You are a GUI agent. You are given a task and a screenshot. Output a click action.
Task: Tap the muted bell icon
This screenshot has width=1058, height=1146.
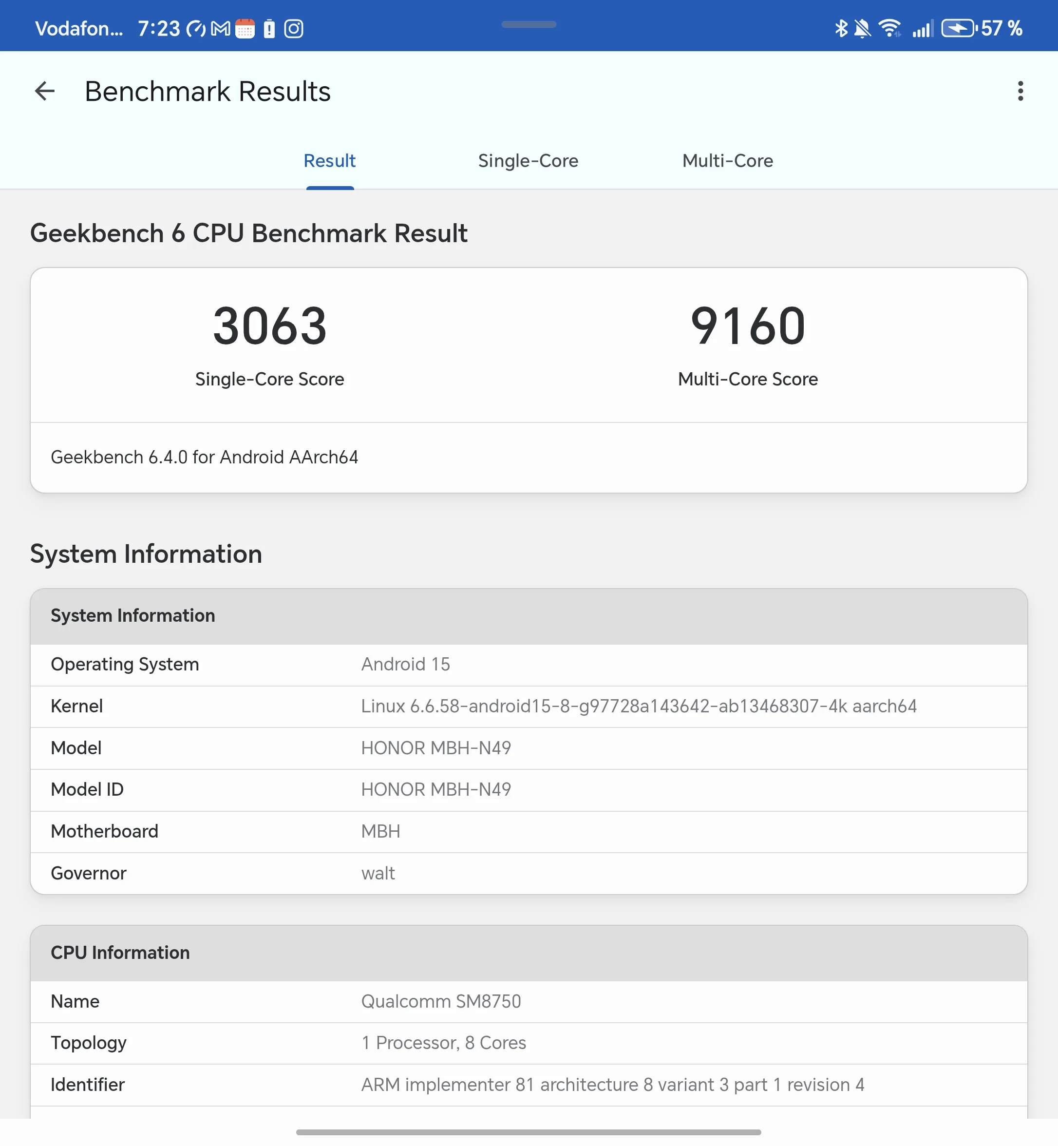pos(862,28)
